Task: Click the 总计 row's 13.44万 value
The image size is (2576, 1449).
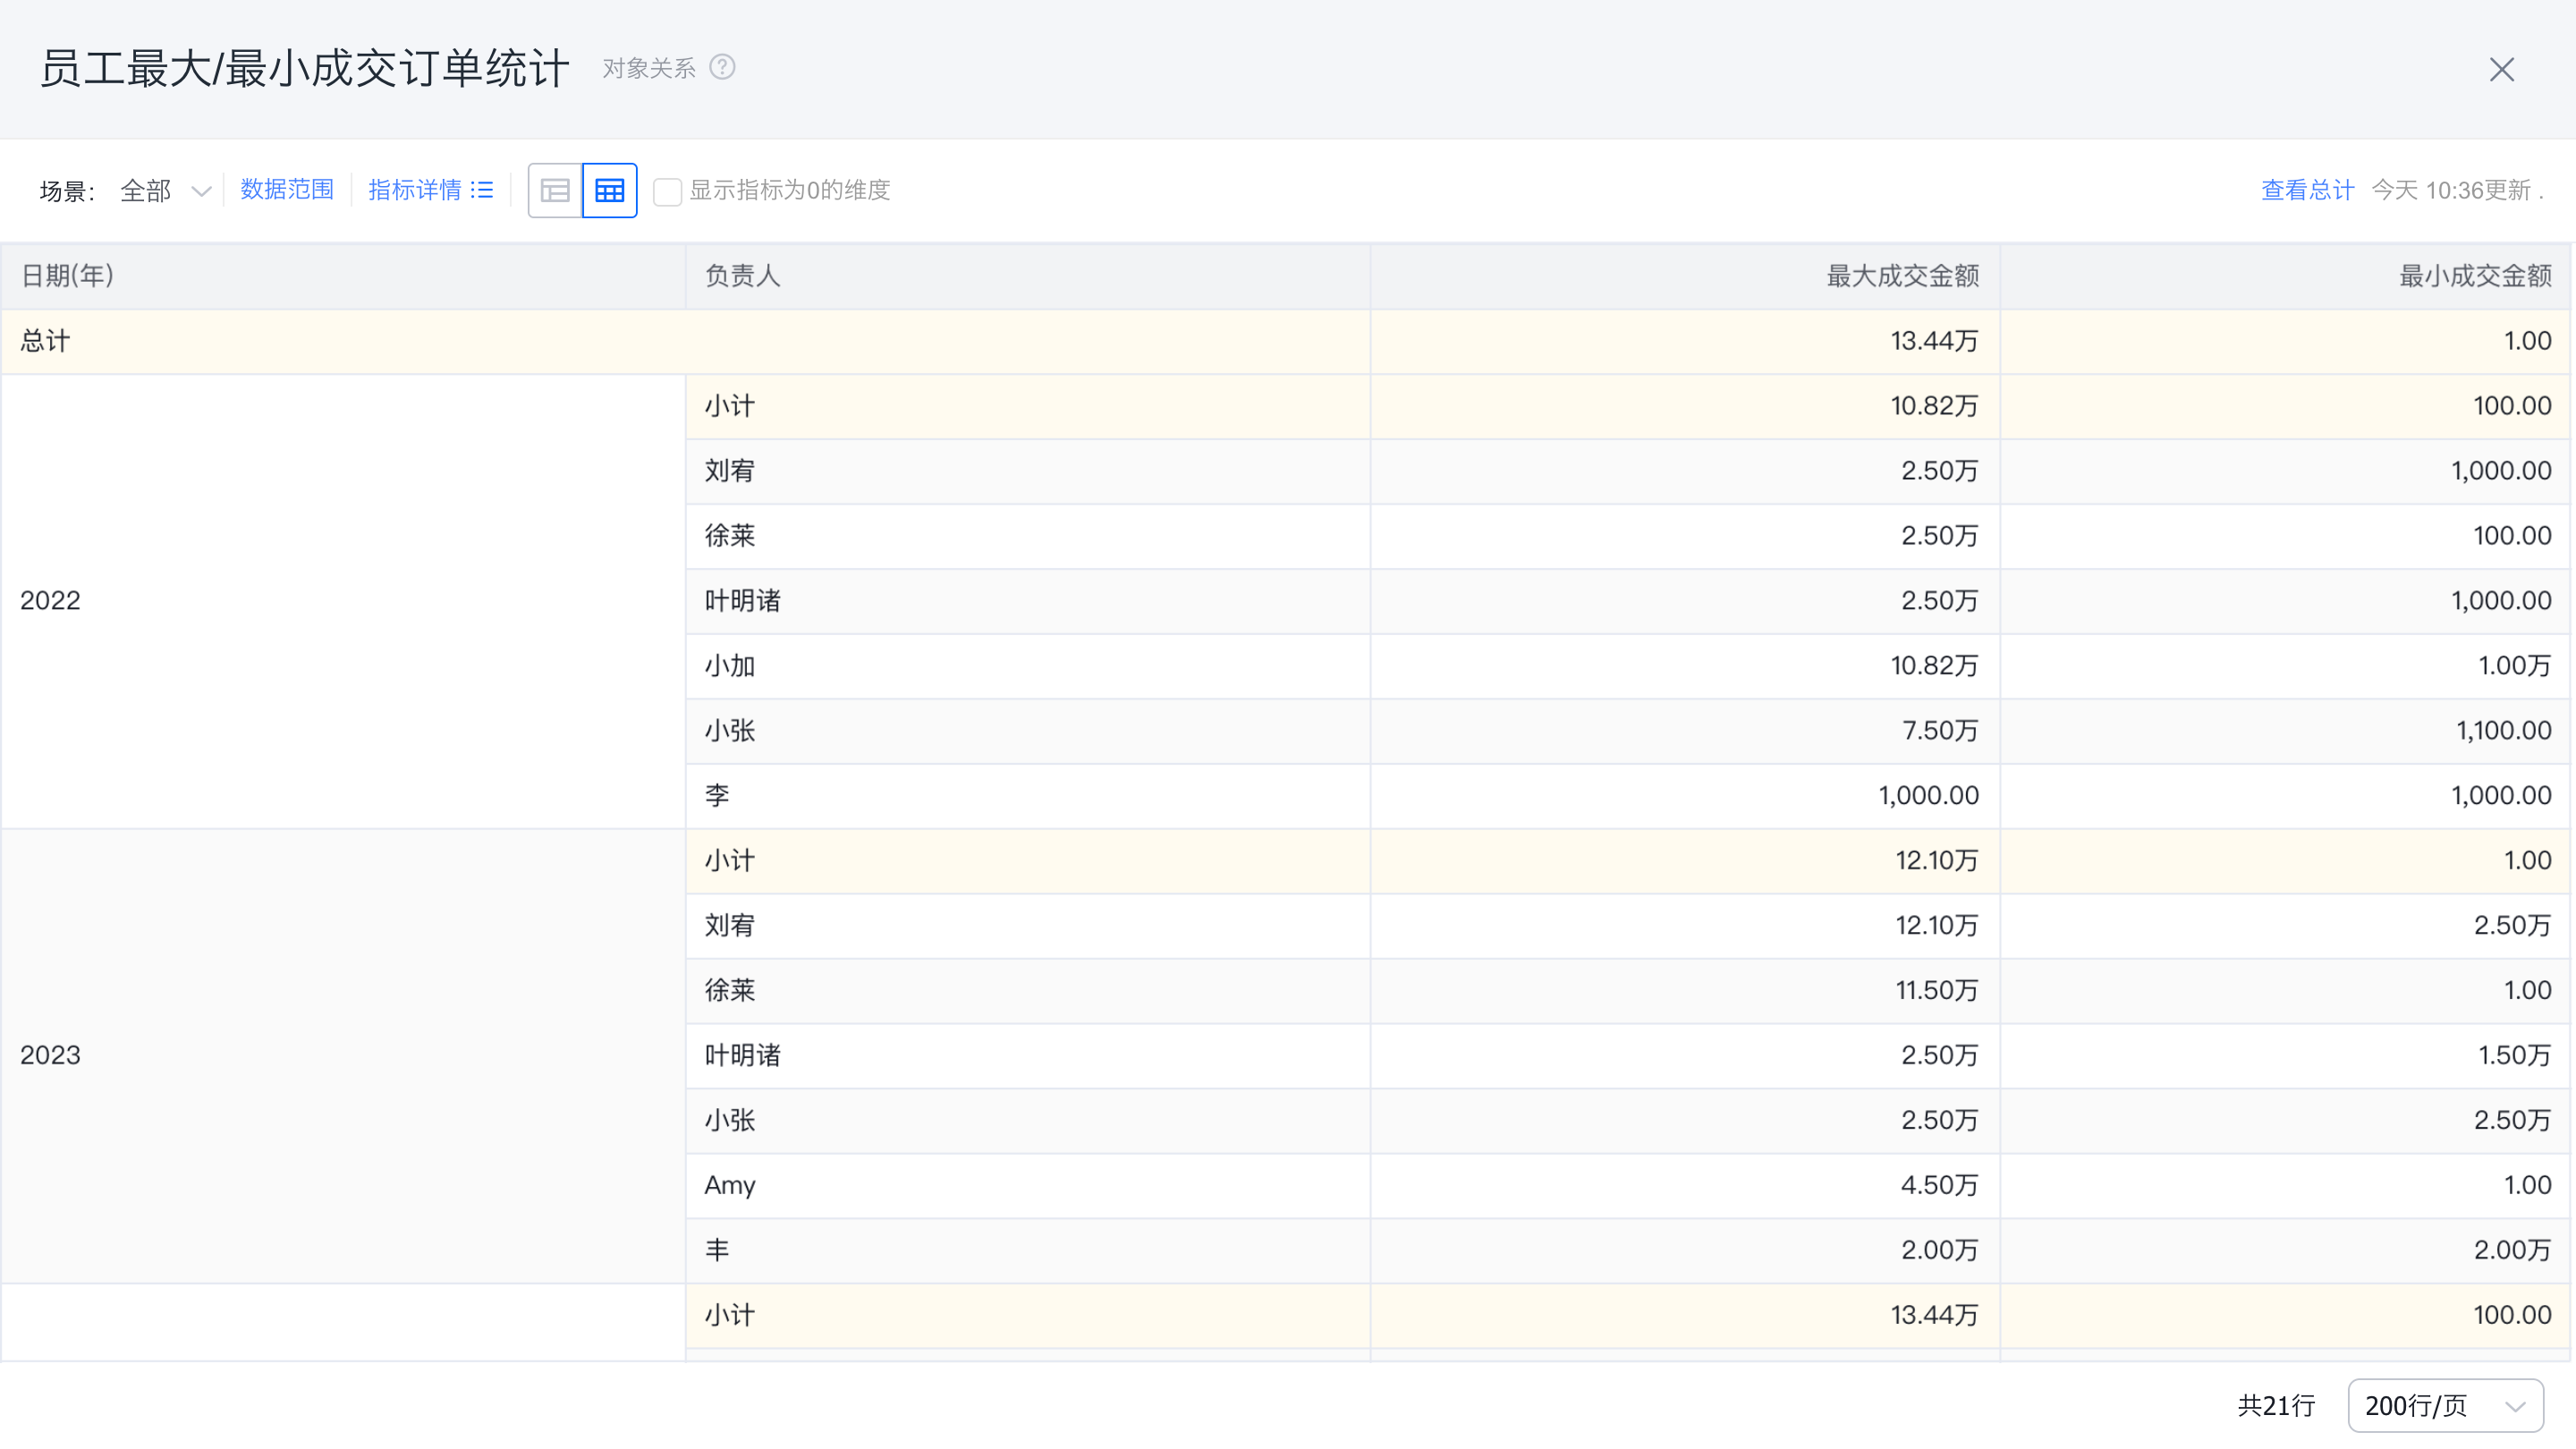Action: [1933, 341]
